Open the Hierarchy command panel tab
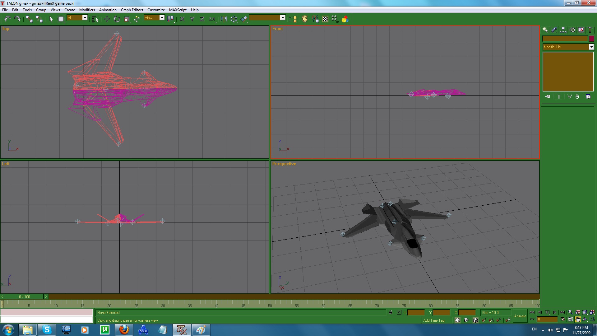This screenshot has width=597, height=336. [563, 30]
